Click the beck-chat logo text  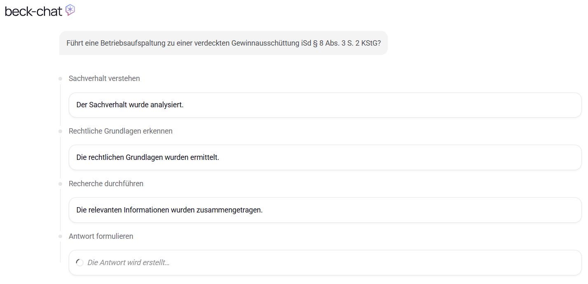(33, 12)
